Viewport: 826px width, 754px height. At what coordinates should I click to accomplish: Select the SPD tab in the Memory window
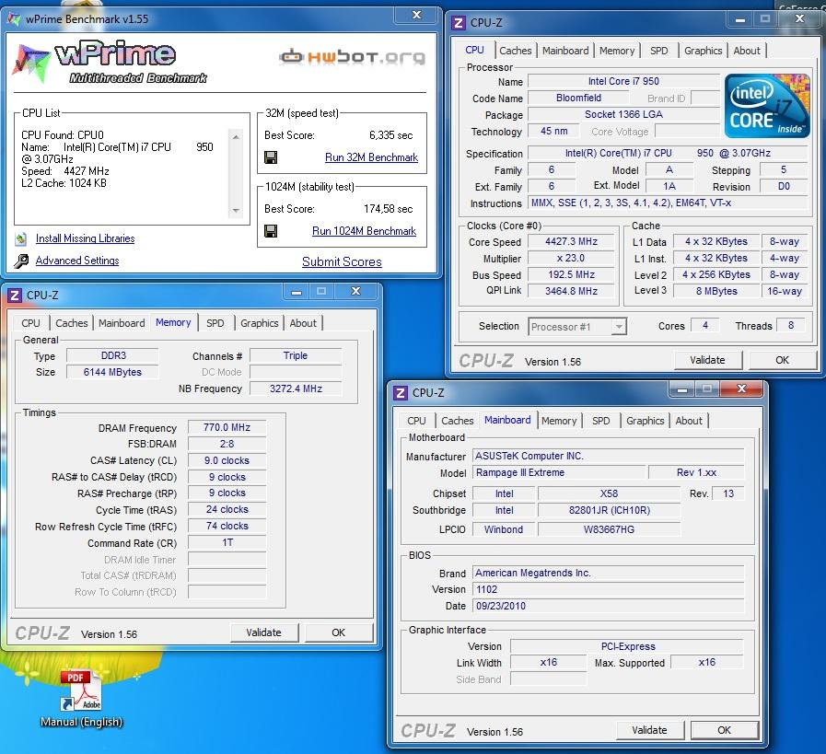point(215,323)
